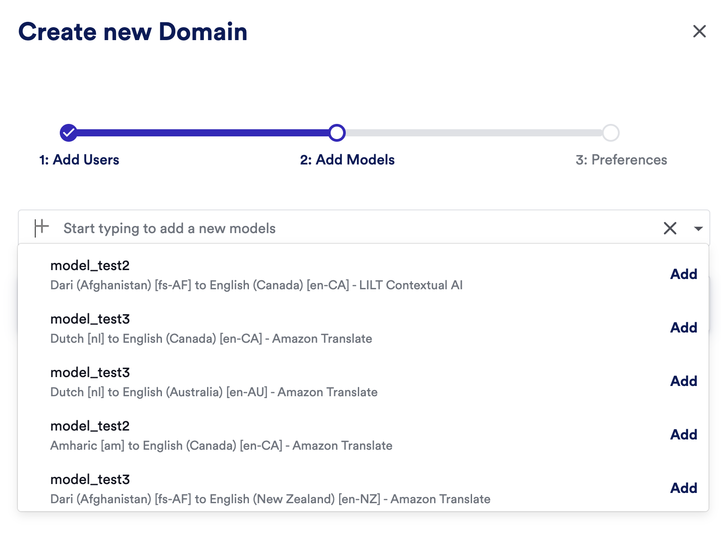721x550 pixels.
Task: Click the Preferences step circle
Action: 610,133
